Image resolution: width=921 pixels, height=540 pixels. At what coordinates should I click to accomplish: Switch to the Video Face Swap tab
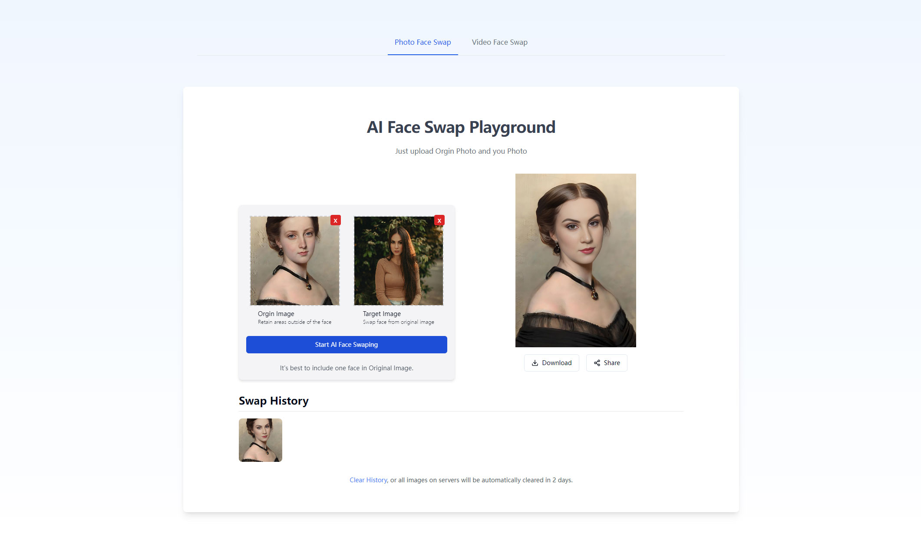click(x=499, y=42)
